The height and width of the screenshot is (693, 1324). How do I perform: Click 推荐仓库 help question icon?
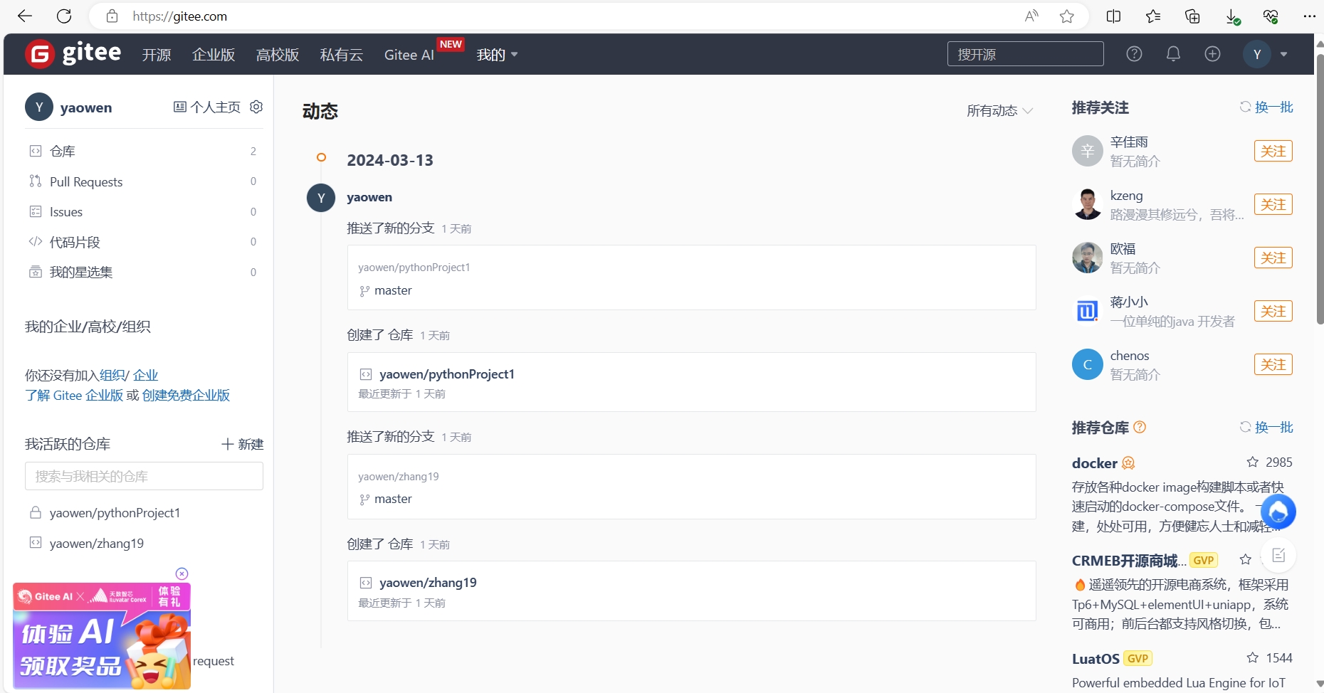pyautogui.click(x=1140, y=427)
